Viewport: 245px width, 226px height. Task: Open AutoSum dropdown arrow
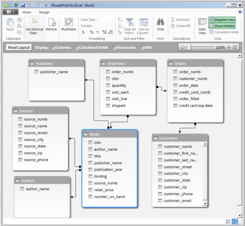(x=191, y=20)
